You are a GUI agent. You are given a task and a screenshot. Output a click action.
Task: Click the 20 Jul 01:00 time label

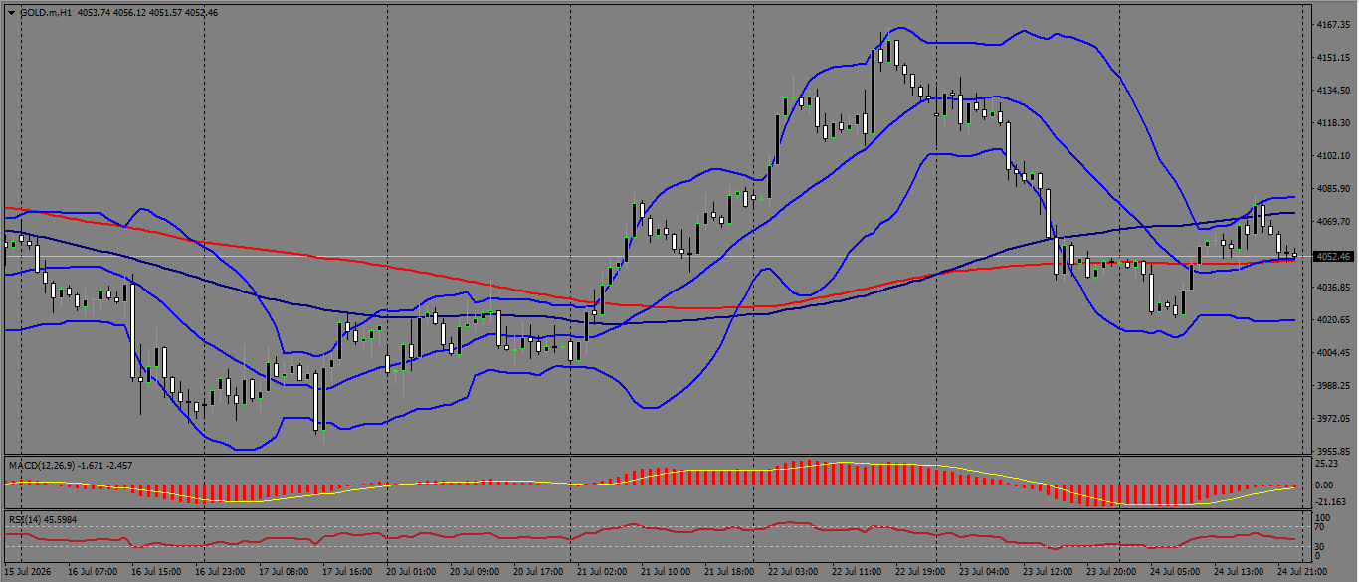411,573
